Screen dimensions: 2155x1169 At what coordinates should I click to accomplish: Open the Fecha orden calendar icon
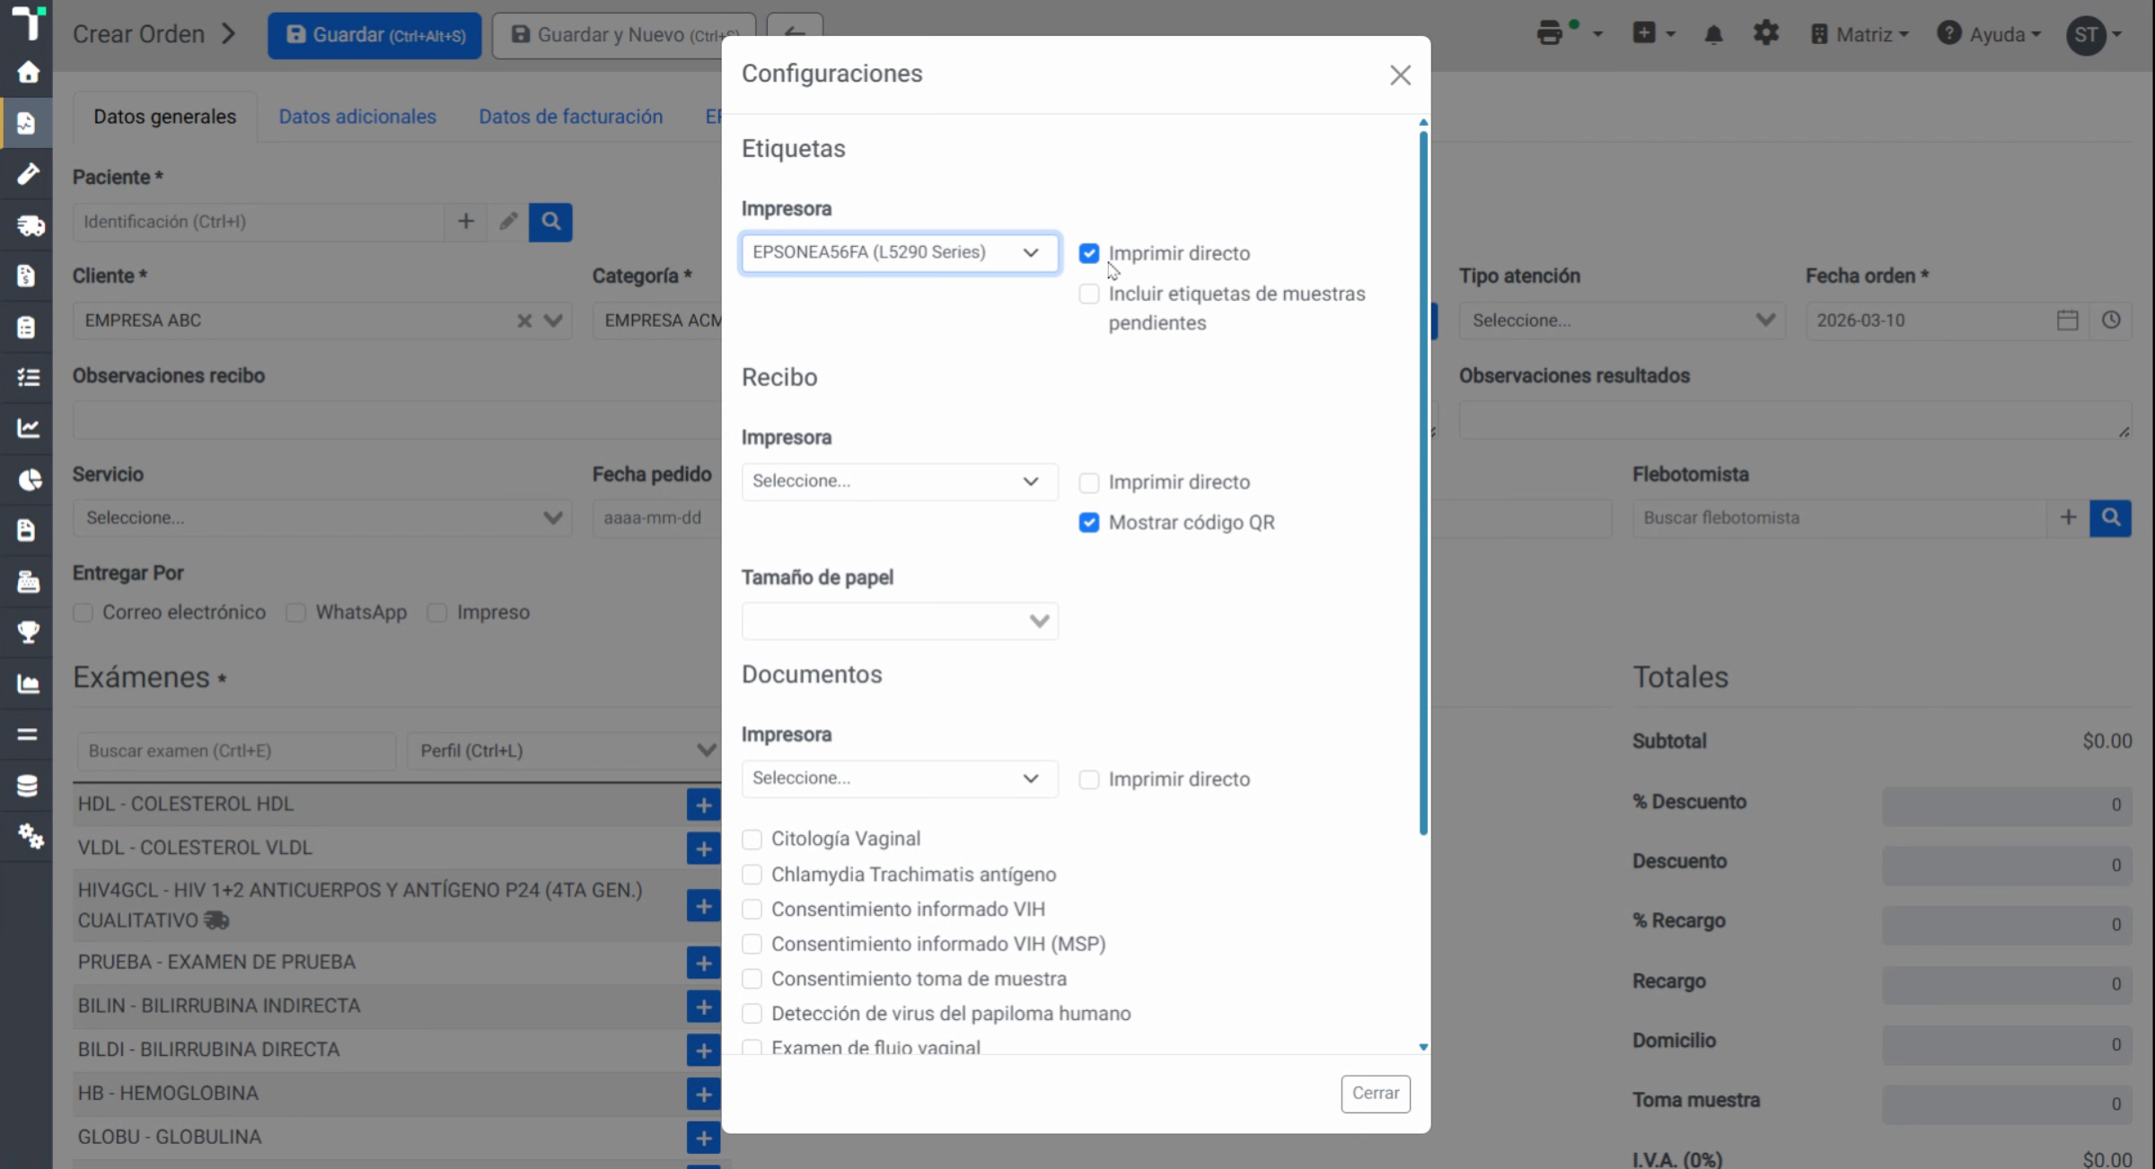[2068, 320]
